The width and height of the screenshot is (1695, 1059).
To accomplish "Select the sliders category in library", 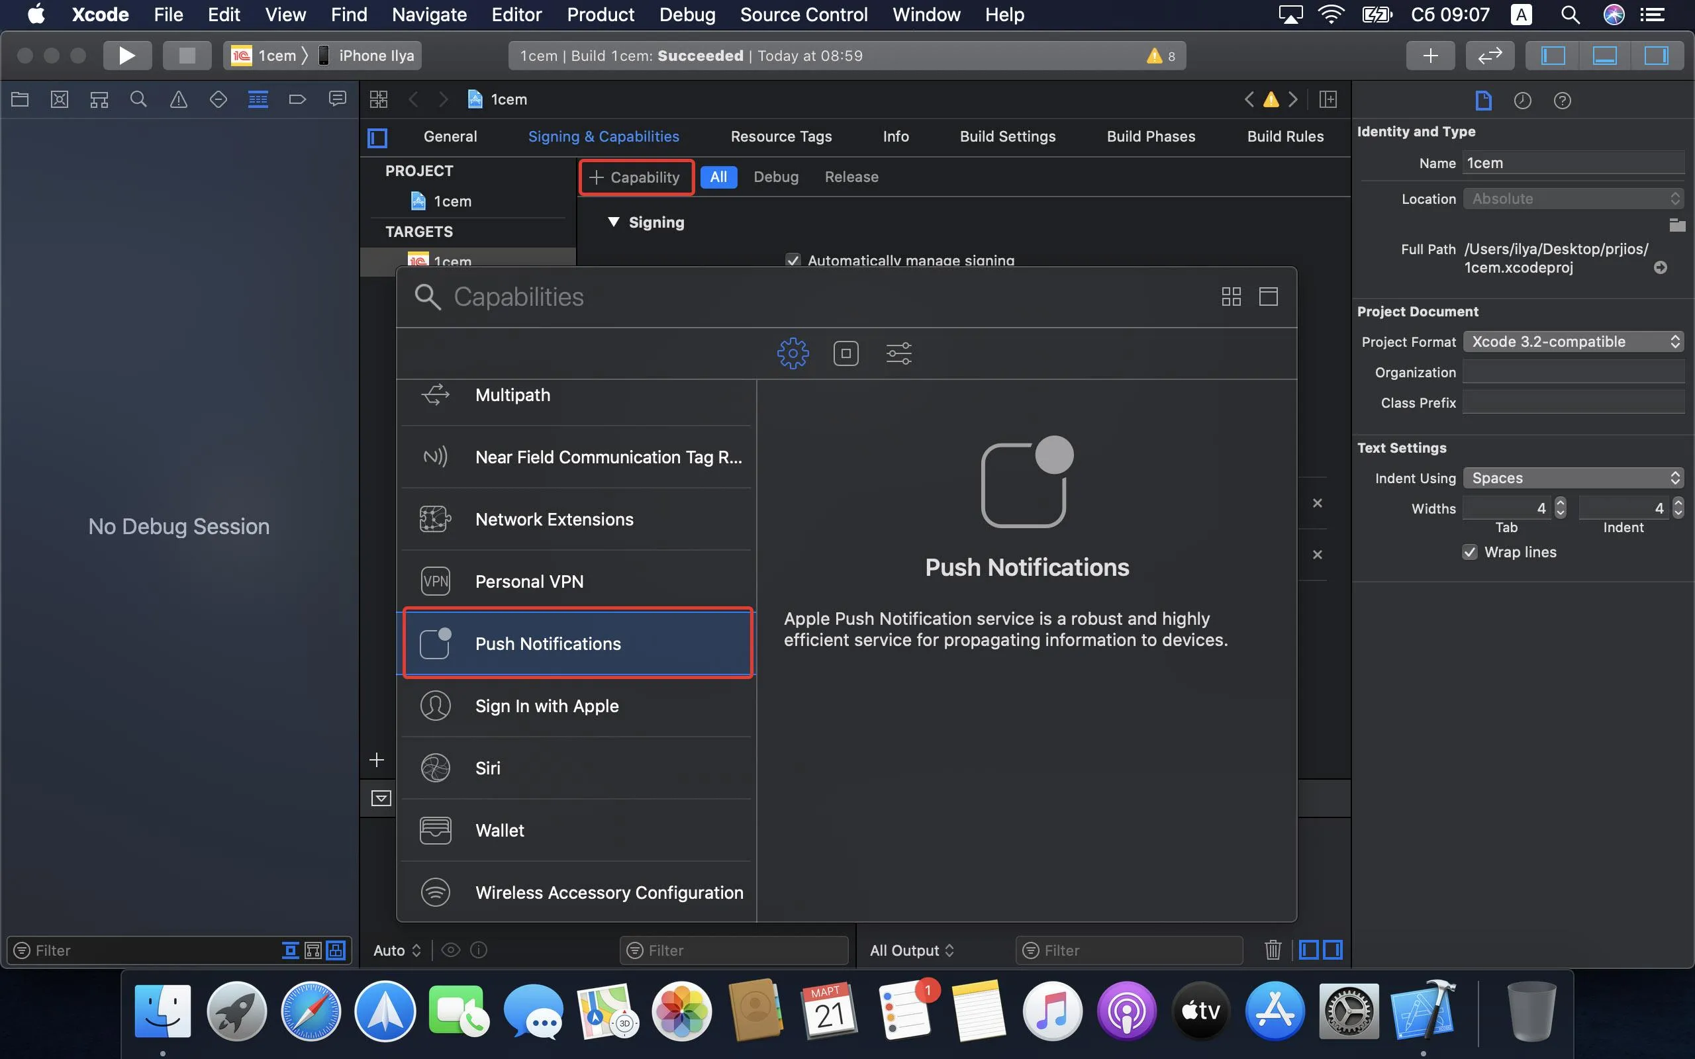I will (898, 353).
